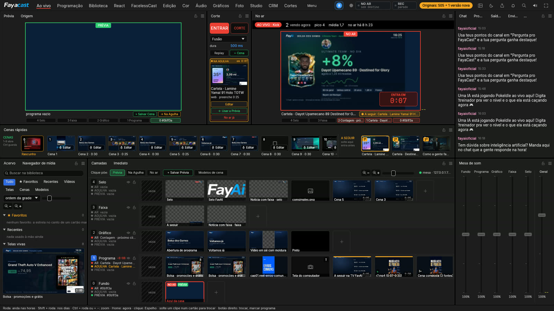Switch to the Imediato tab

(x=120, y=163)
